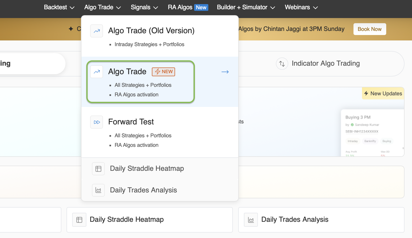The width and height of the screenshot is (412, 238).
Task: Open the Webinars dropdown
Action: pyautogui.click(x=301, y=7)
